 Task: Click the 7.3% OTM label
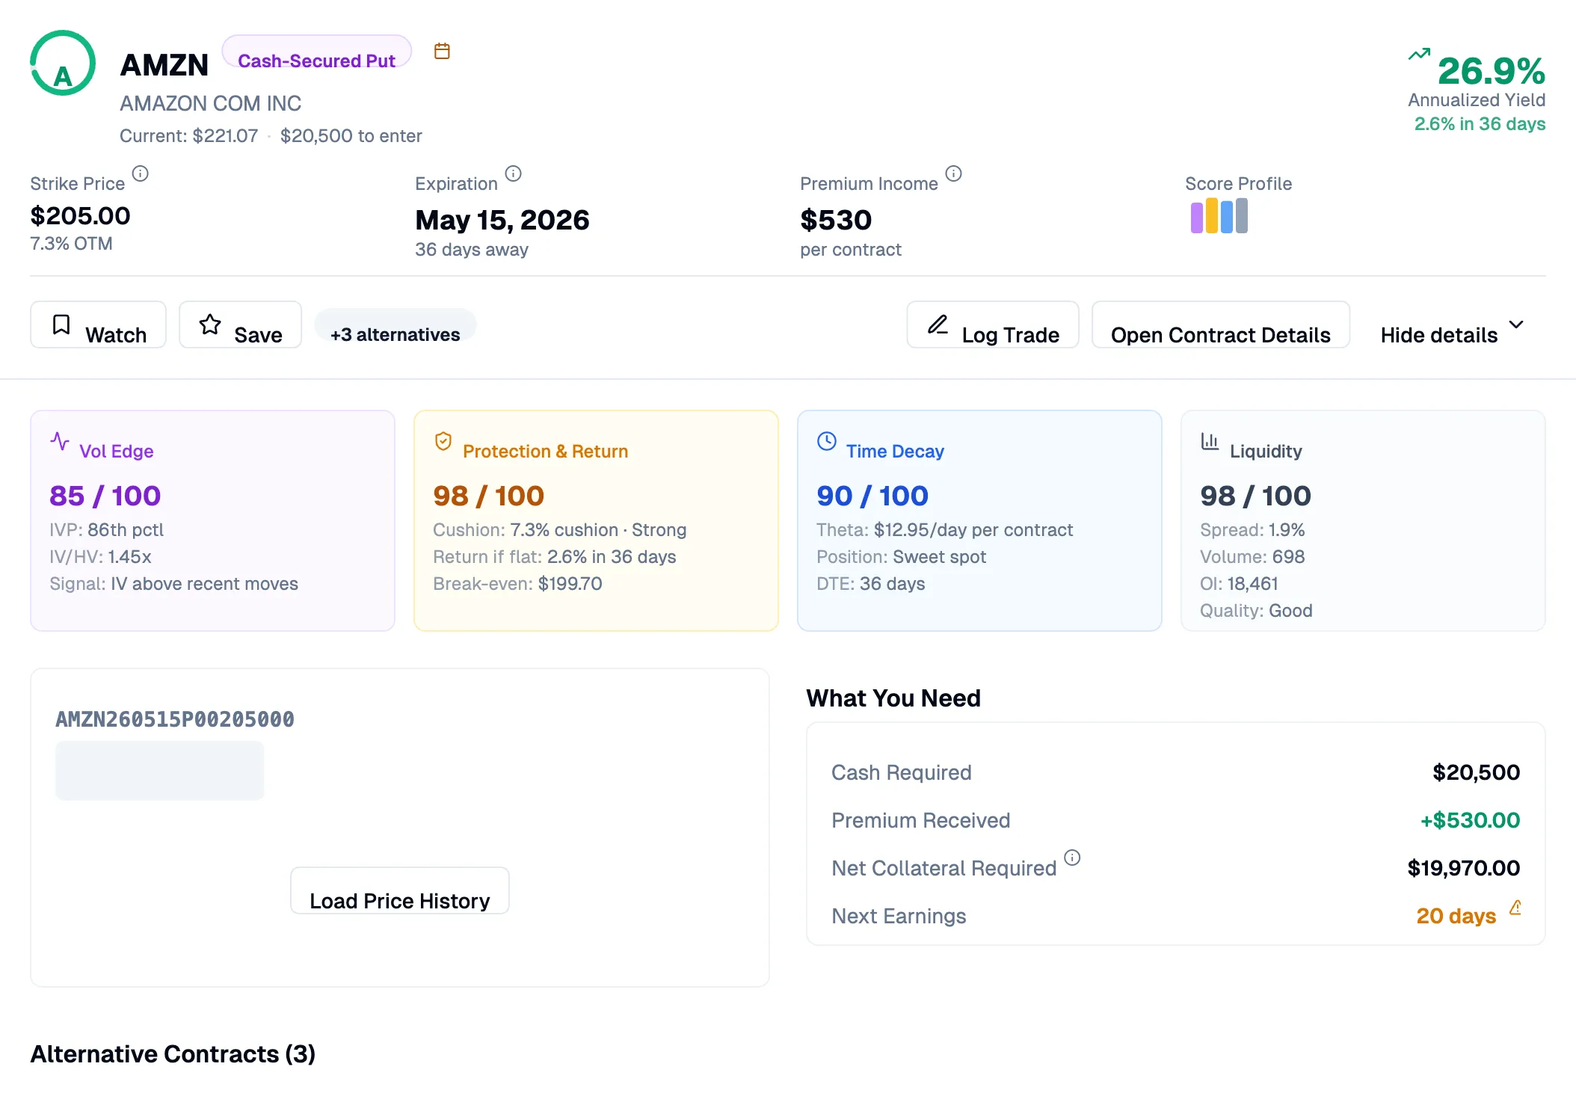tap(71, 244)
